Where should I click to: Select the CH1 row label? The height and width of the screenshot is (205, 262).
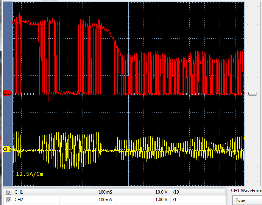pyautogui.click(x=19, y=192)
